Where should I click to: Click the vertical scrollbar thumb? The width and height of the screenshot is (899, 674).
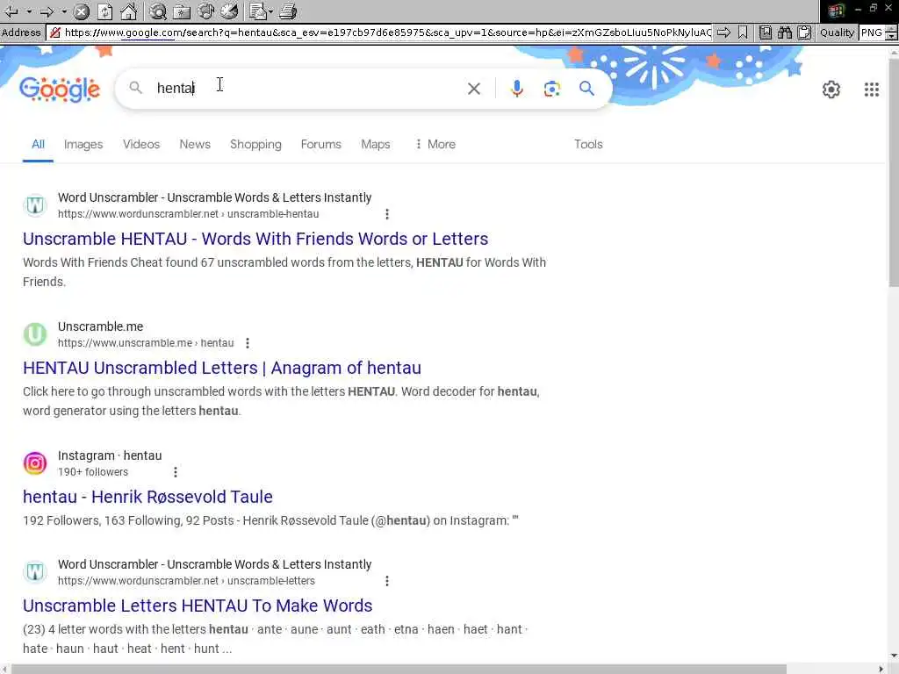(x=893, y=171)
